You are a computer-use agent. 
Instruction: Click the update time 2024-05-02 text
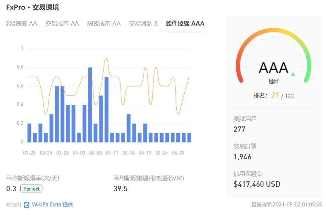point(286,204)
